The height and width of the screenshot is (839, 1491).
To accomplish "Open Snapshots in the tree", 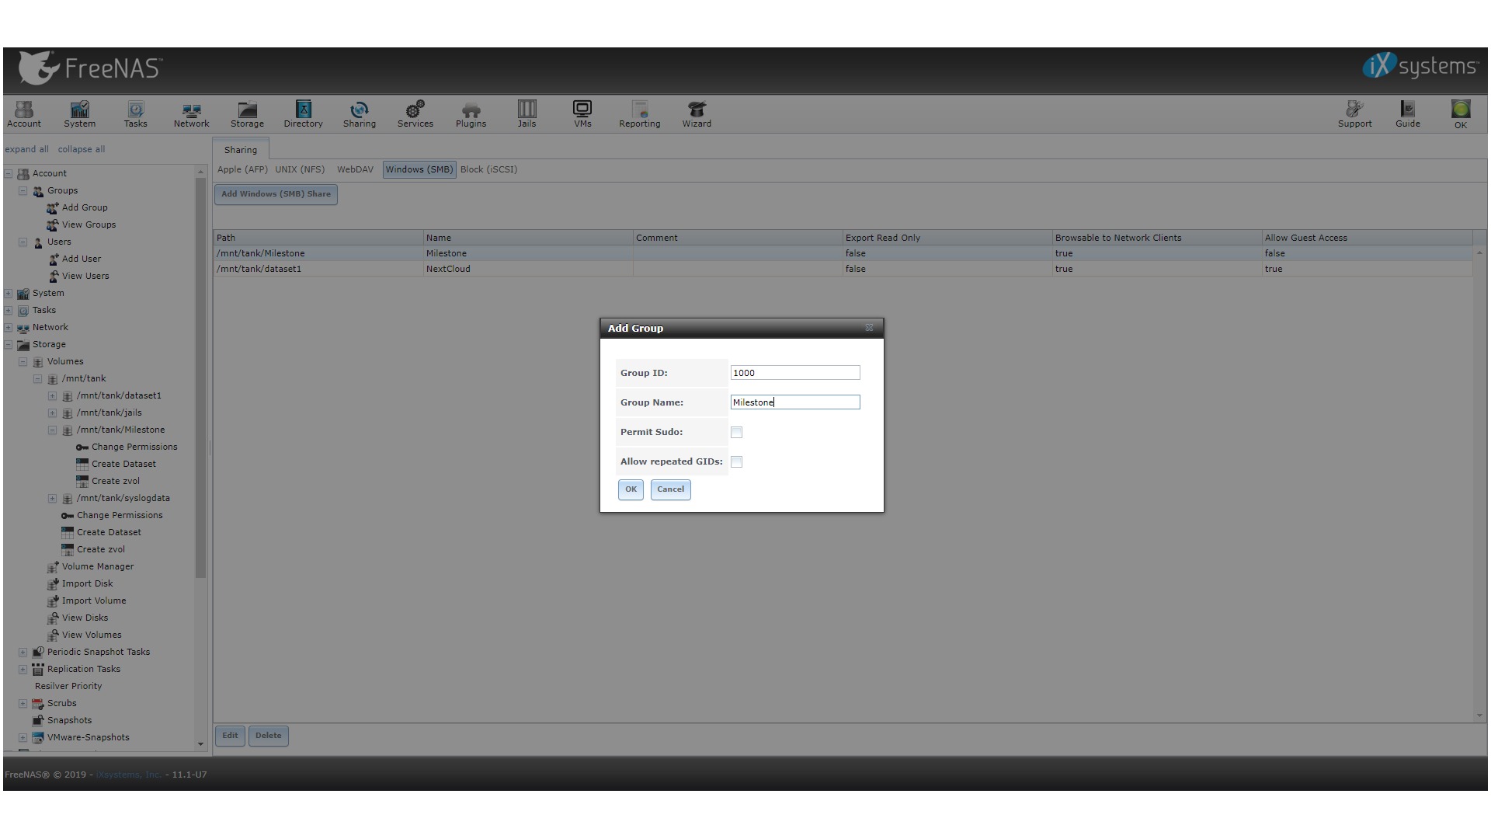I will click(x=69, y=720).
